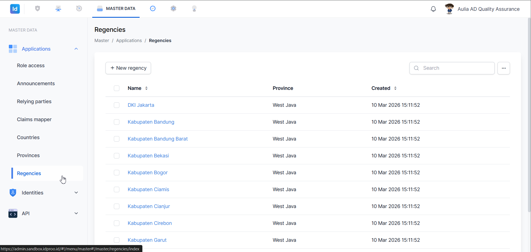Screen dimensions: 531x252
Task: Click the API label in sidebar
Action: tap(25, 214)
